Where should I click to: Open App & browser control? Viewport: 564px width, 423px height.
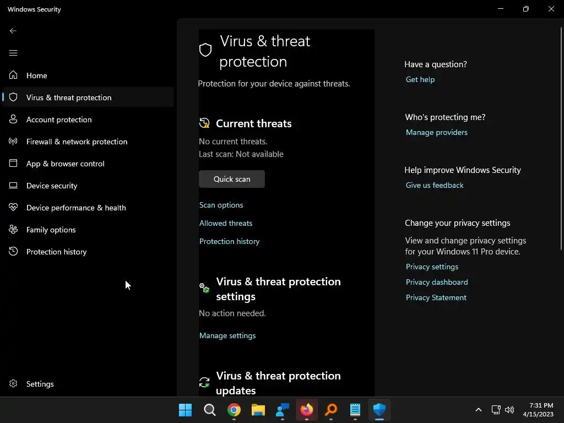[88, 163]
